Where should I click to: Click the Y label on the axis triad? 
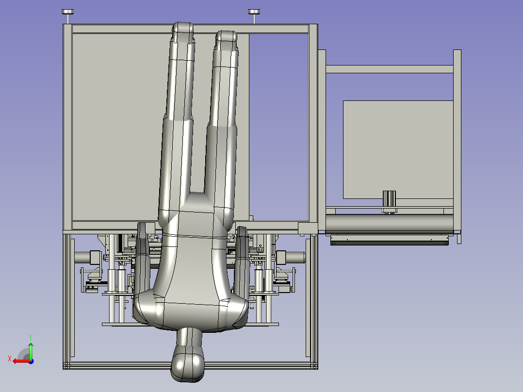pyautogui.click(x=31, y=338)
